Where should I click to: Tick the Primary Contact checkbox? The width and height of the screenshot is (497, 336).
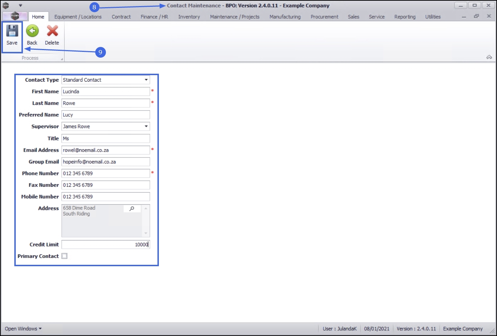pos(64,256)
